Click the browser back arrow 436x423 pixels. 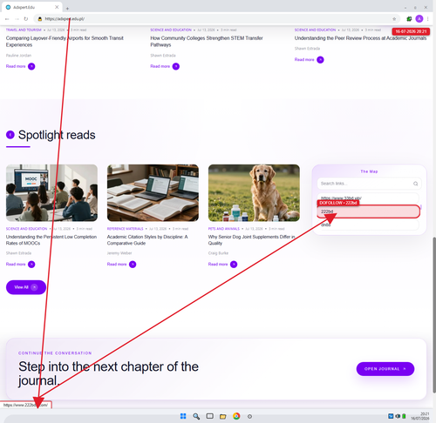pos(7,19)
